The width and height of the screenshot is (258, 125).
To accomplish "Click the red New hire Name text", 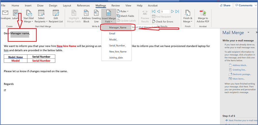I will pyautogui.click(x=67, y=46).
